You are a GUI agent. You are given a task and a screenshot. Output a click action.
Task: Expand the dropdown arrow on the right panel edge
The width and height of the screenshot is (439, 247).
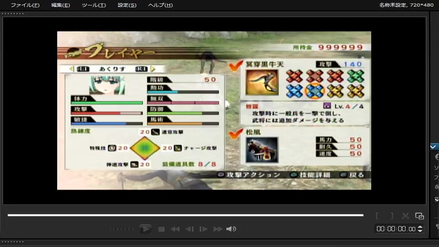pos(436,199)
